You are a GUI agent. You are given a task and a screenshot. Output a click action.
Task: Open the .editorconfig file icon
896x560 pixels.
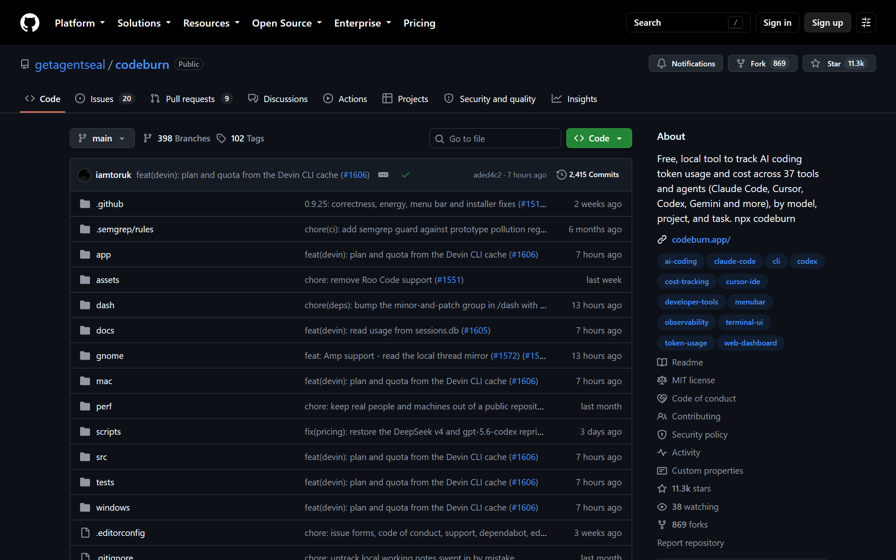[x=85, y=533]
